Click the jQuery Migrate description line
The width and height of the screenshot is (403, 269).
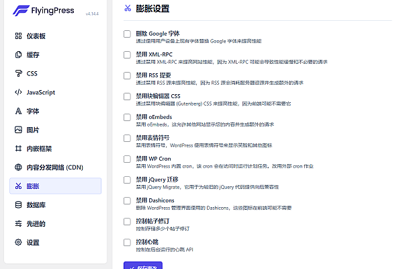[207, 187]
